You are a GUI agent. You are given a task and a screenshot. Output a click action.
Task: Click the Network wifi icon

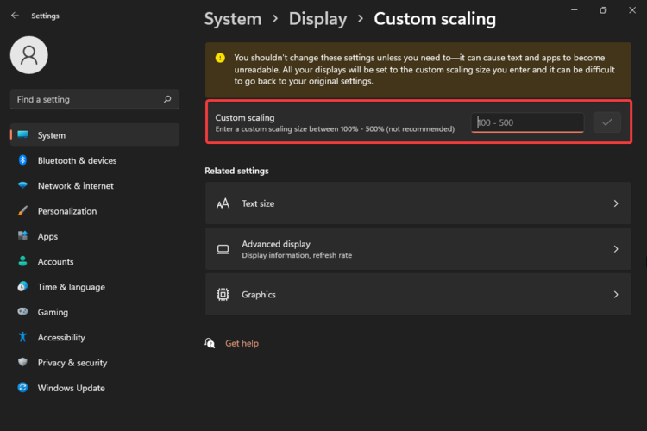tap(22, 185)
